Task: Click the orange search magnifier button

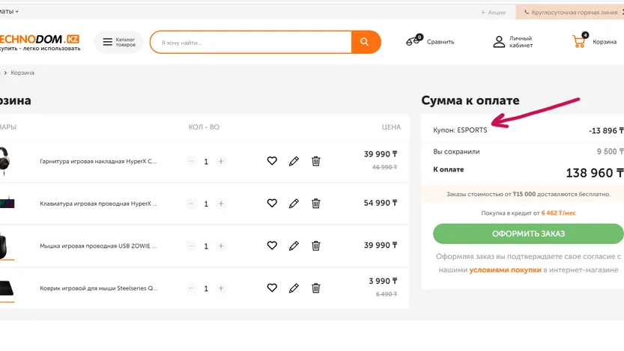Action: coord(365,42)
